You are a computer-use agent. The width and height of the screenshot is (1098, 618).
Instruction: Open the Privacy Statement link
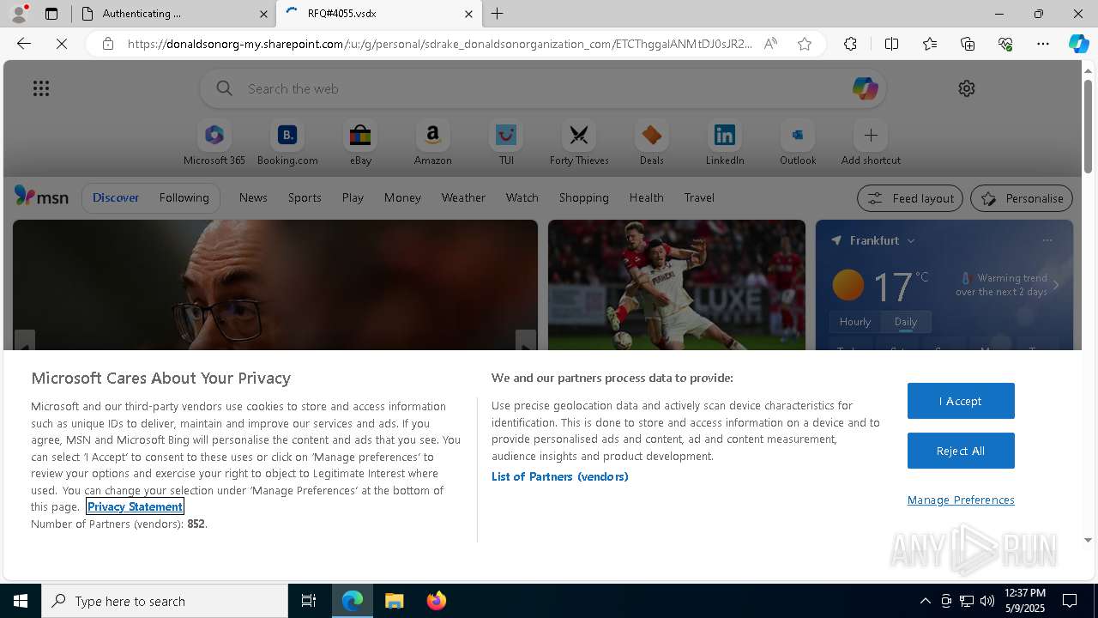[x=135, y=506]
